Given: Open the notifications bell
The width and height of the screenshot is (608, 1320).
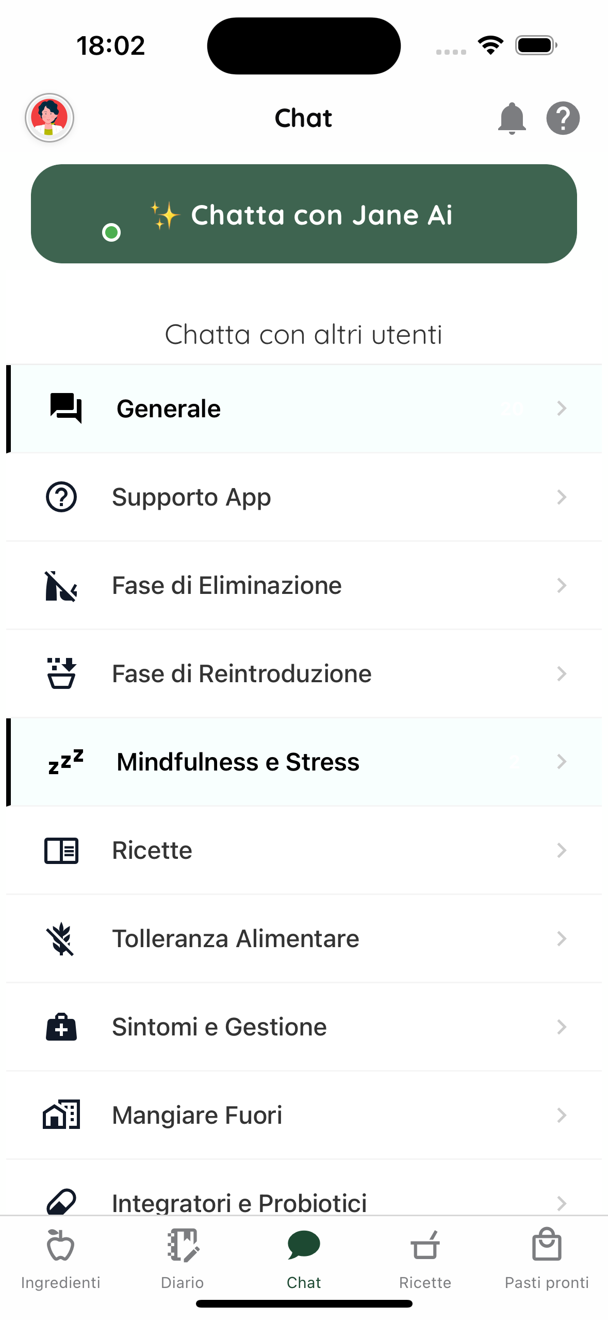Looking at the screenshot, I should click(512, 118).
